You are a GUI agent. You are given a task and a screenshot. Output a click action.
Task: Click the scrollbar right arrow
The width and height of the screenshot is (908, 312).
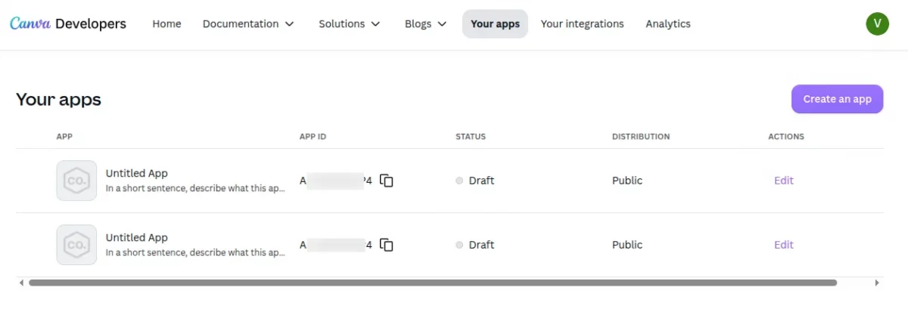878,283
